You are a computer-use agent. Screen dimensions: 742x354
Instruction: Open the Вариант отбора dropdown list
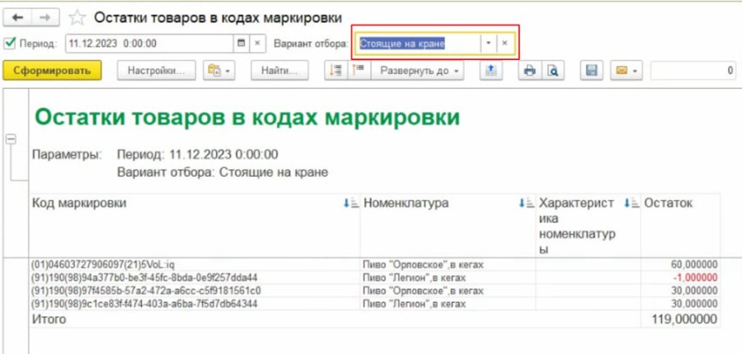coord(488,44)
